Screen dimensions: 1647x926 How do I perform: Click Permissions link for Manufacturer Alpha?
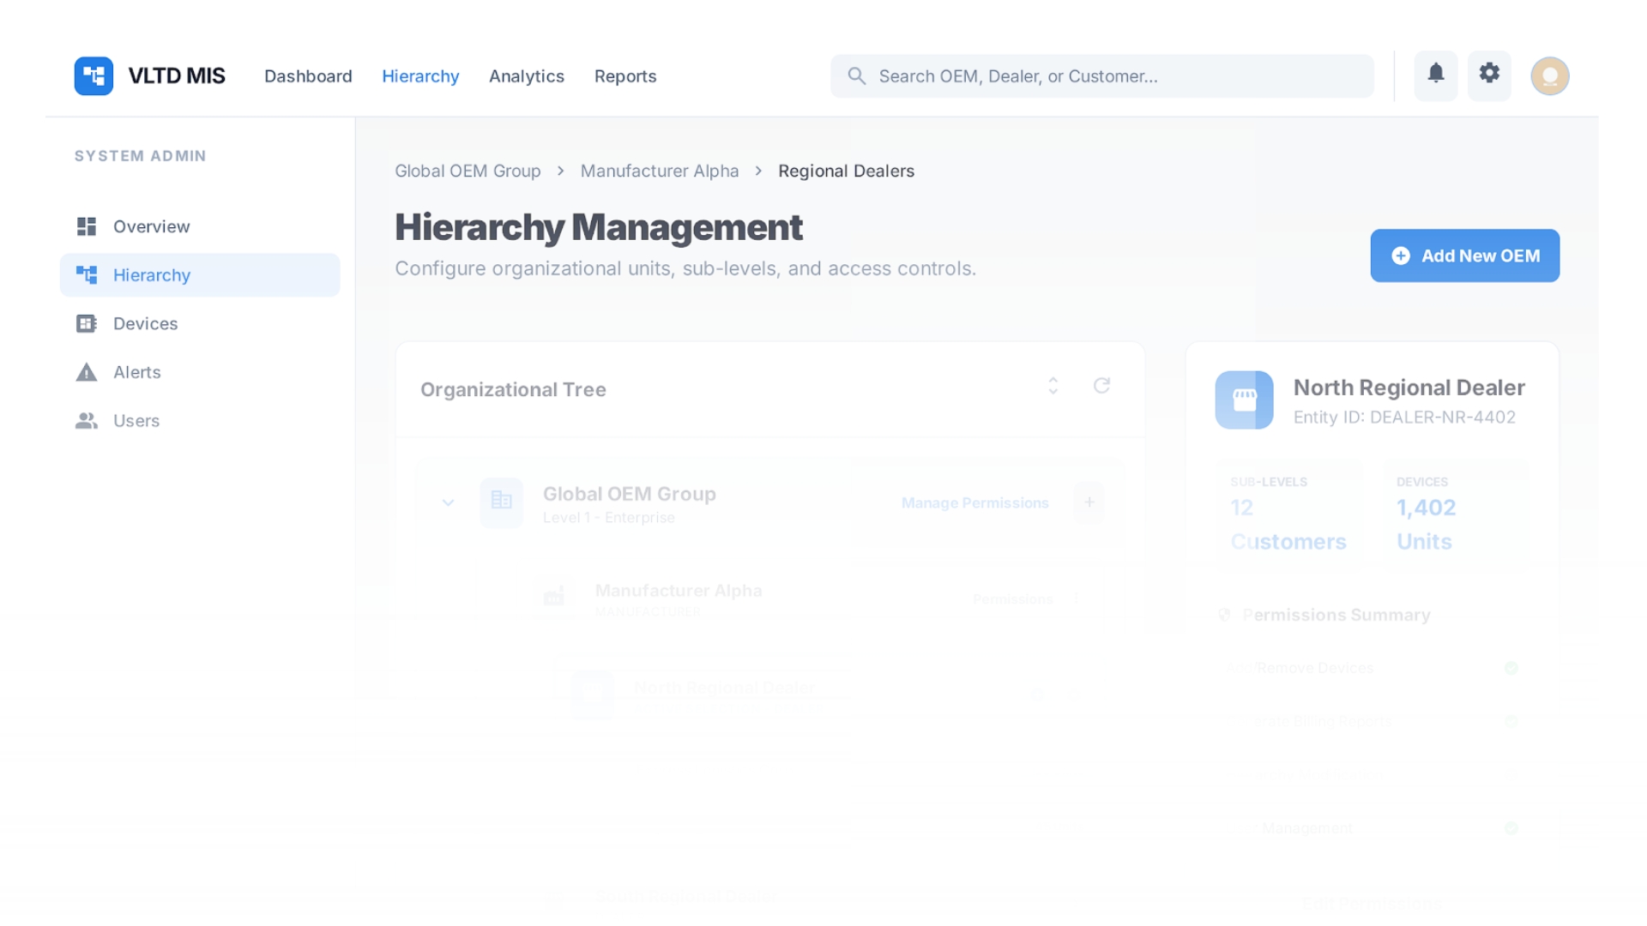coord(1012,598)
